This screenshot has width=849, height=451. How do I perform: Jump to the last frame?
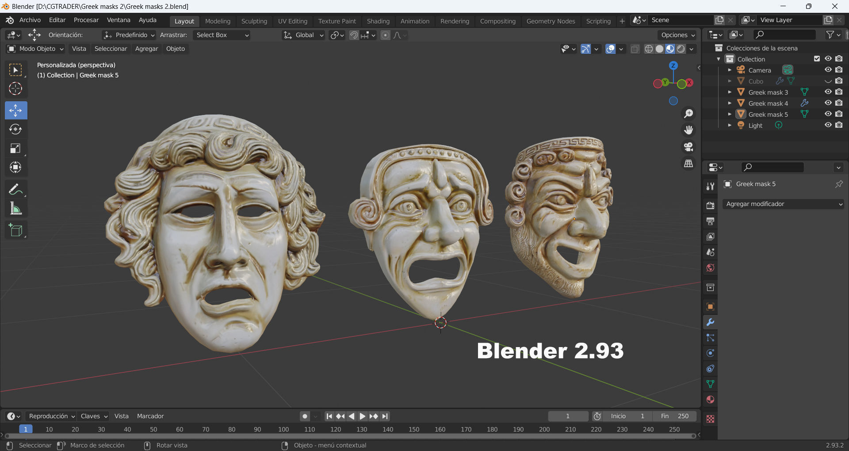(x=385, y=416)
